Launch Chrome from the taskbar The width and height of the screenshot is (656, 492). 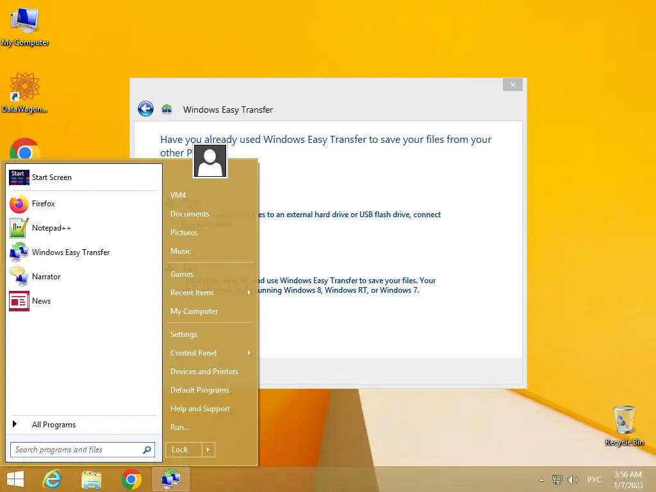(131, 479)
